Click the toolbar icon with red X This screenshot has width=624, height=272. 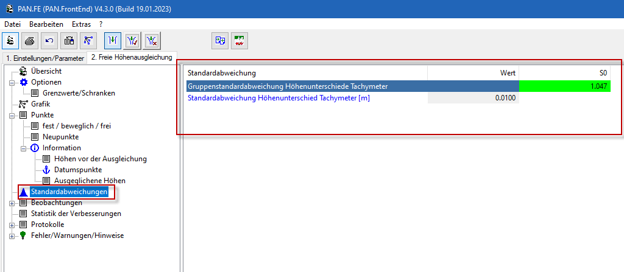point(152,41)
